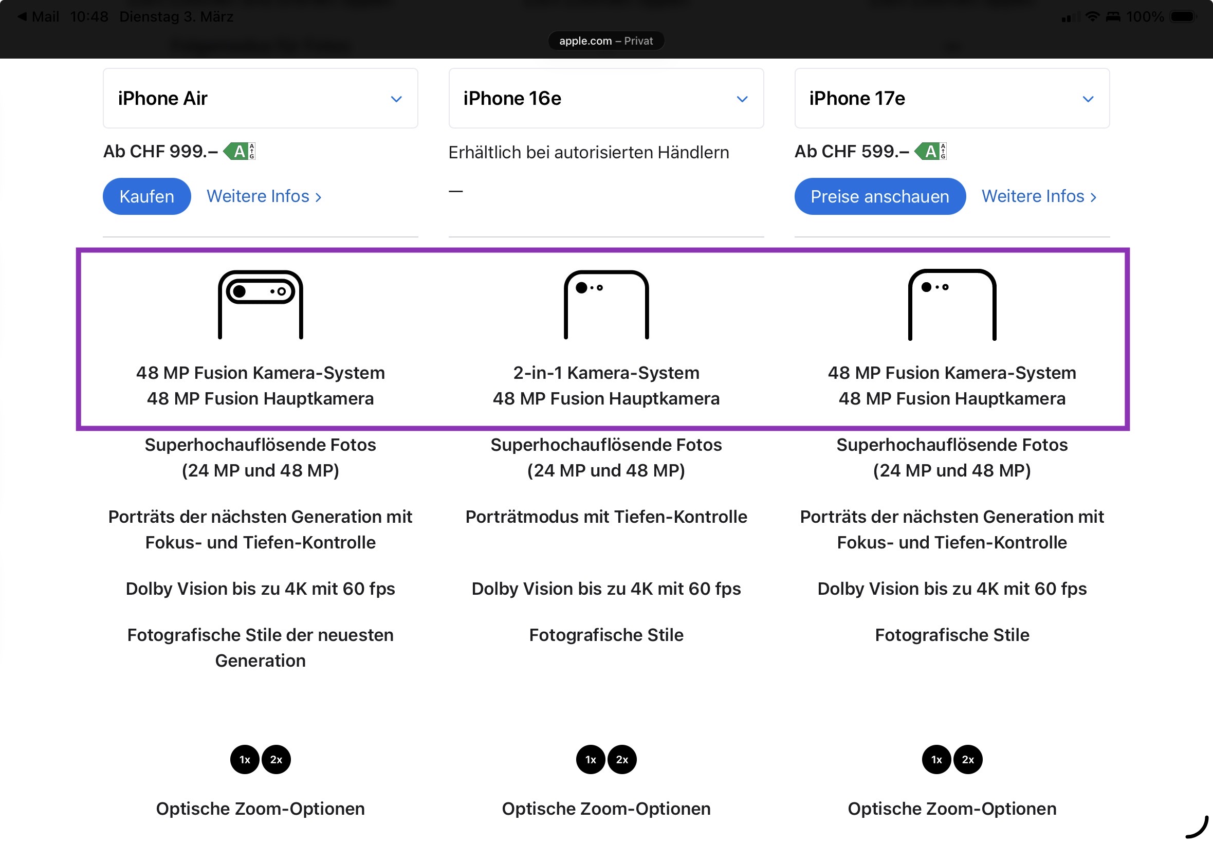Open Weitere Infos link for iPhone Air
Screen dimensions: 1213x843
click(264, 196)
